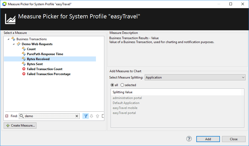The width and height of the screenshot is (249, 146).
Task: Jump to previous match with up arrow
Action: pyautogui.click(x=98, y=116)
